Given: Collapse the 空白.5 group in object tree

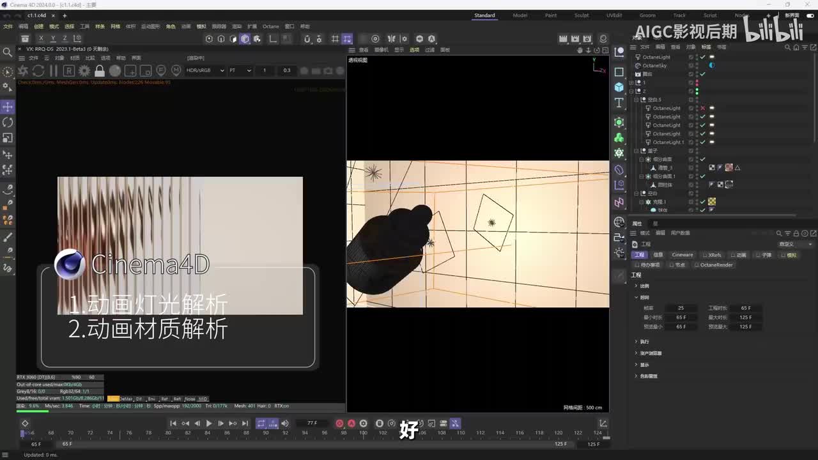Looking at the screenshot, I should [637, 100].
